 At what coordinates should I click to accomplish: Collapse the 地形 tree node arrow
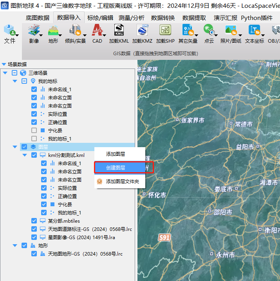pos(15,245)
